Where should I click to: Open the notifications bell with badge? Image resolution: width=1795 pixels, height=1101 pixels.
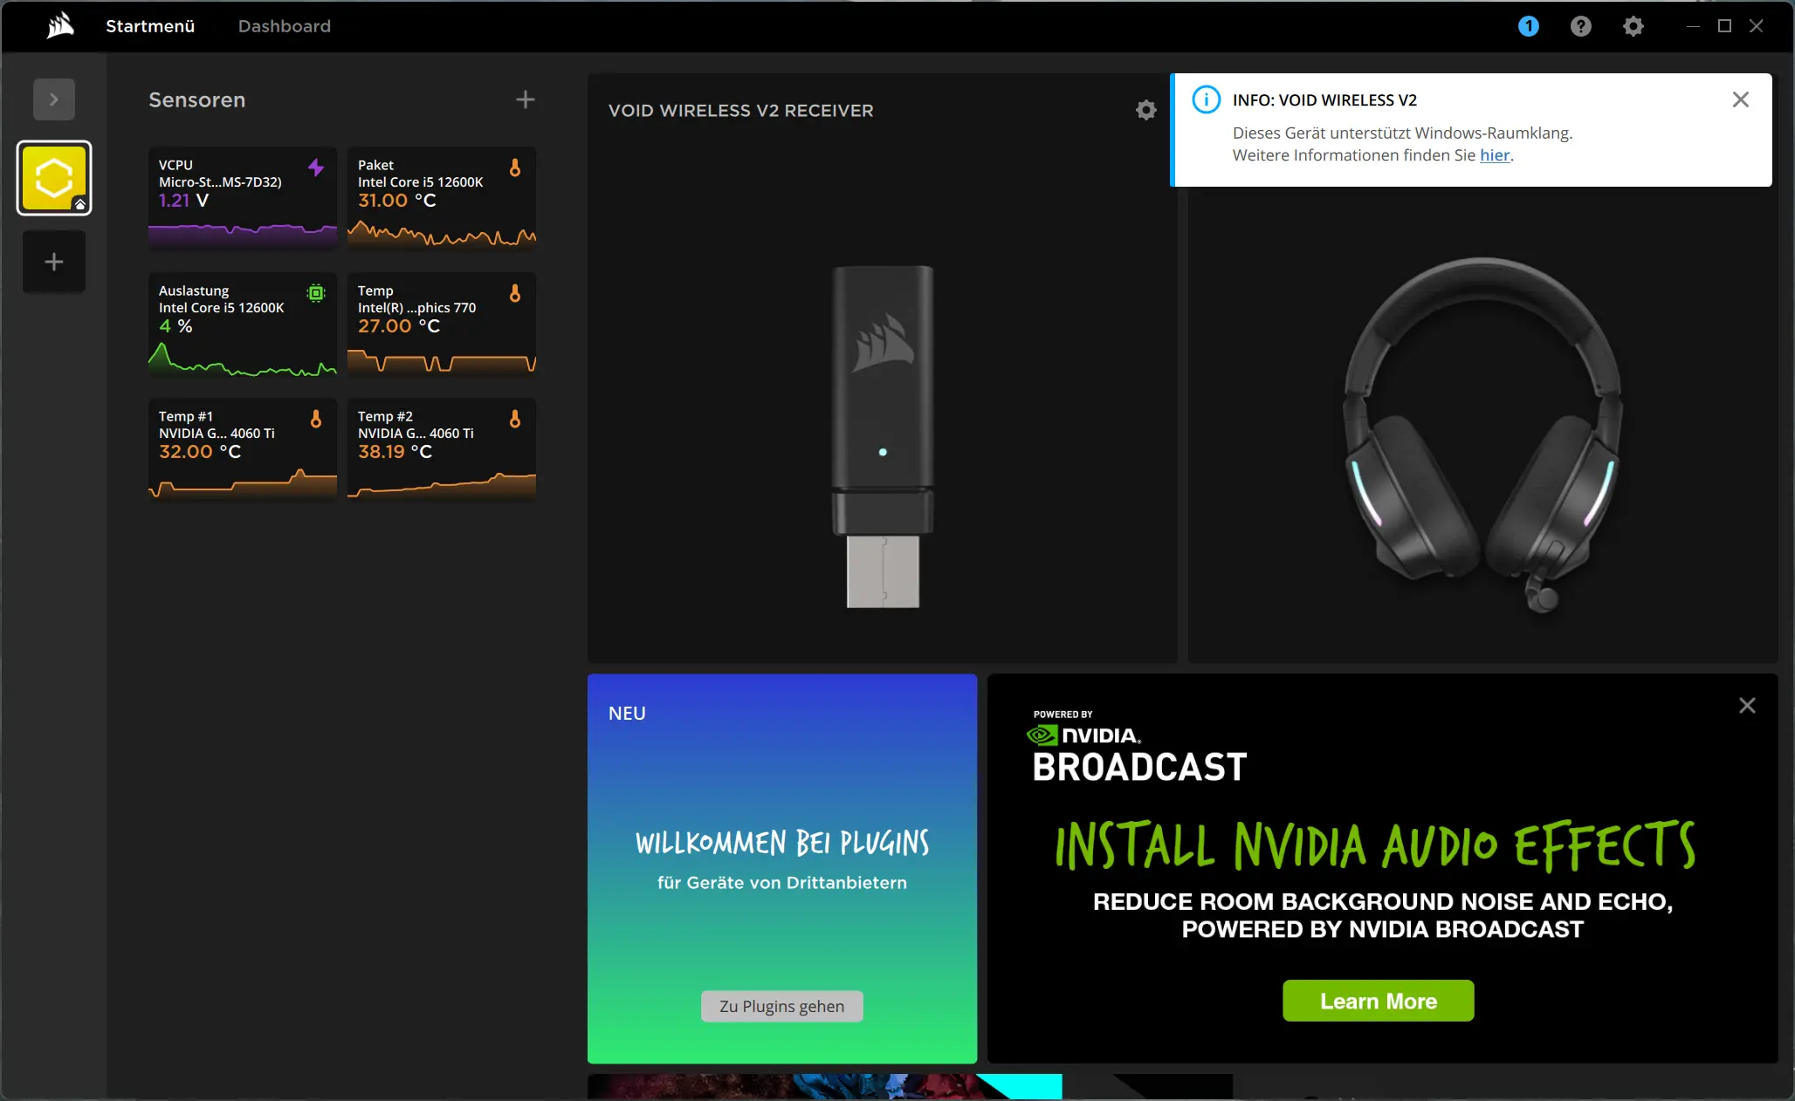coord(1528,26)
